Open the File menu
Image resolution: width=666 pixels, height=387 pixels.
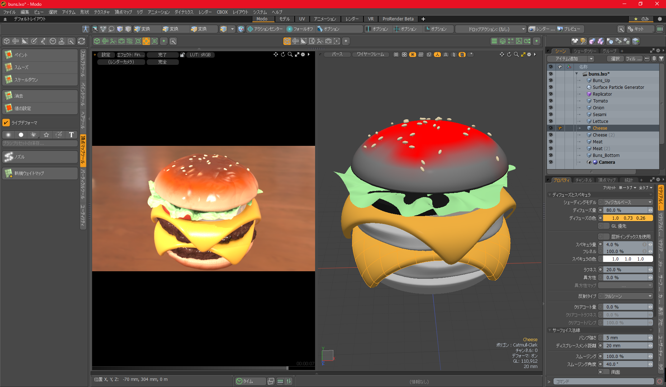click(9, 12)
